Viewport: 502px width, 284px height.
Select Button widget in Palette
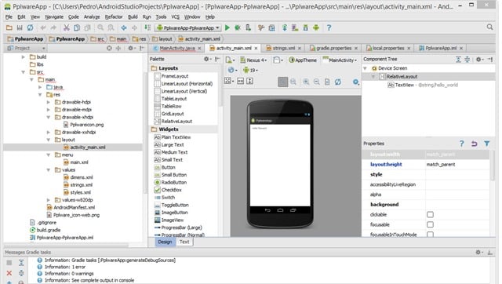(168, 167)
